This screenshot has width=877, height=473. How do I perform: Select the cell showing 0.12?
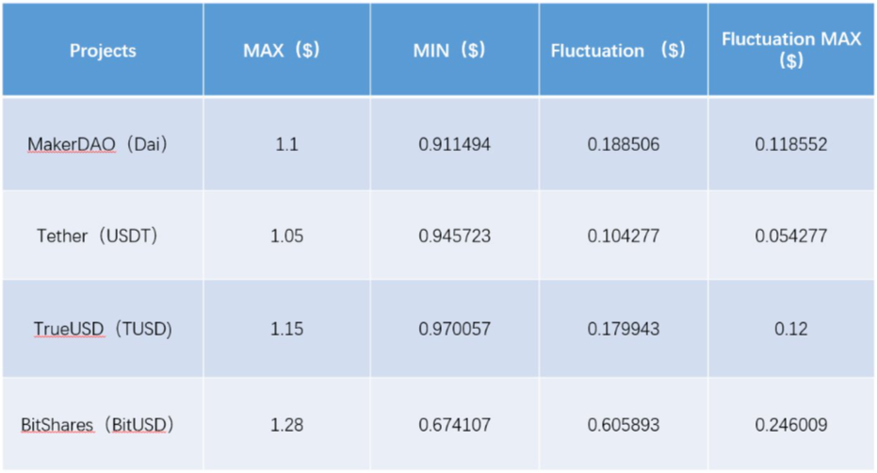[791, 329]
